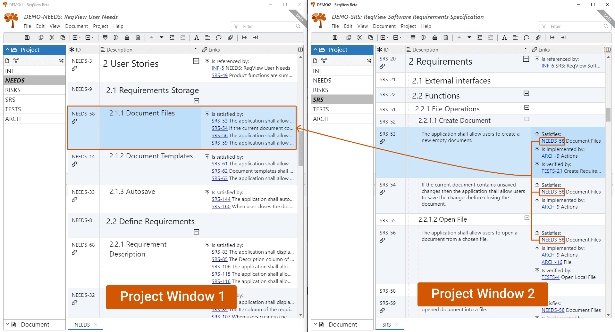Toggle tree view icon in SRS Project panel
This screenshot has height=332, width=615.
pos(324,60)
